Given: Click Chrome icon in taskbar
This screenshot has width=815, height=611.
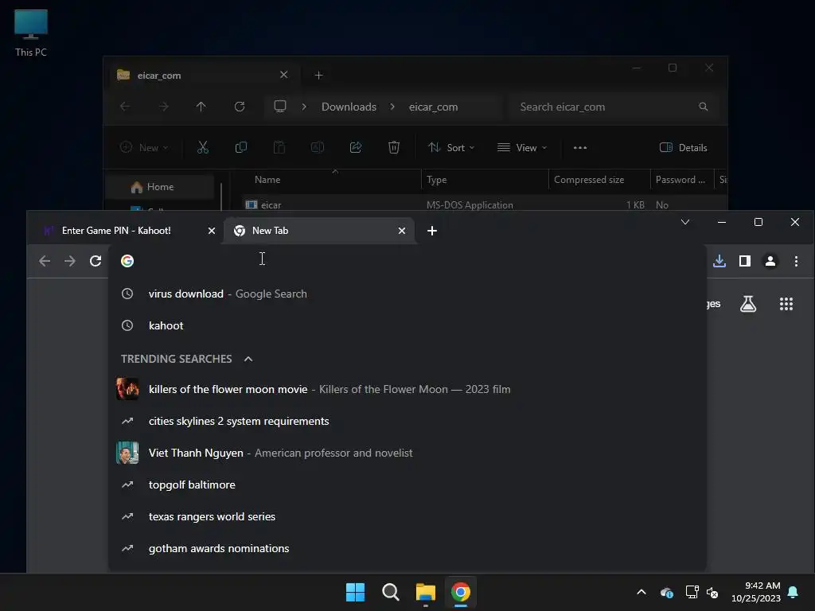Looking at the screenshot, I should coord(461,592).
